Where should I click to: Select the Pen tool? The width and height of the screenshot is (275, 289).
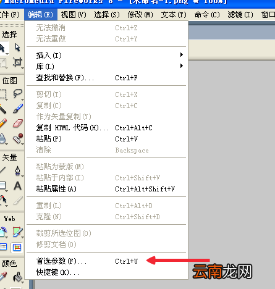[x=17, y=170]
